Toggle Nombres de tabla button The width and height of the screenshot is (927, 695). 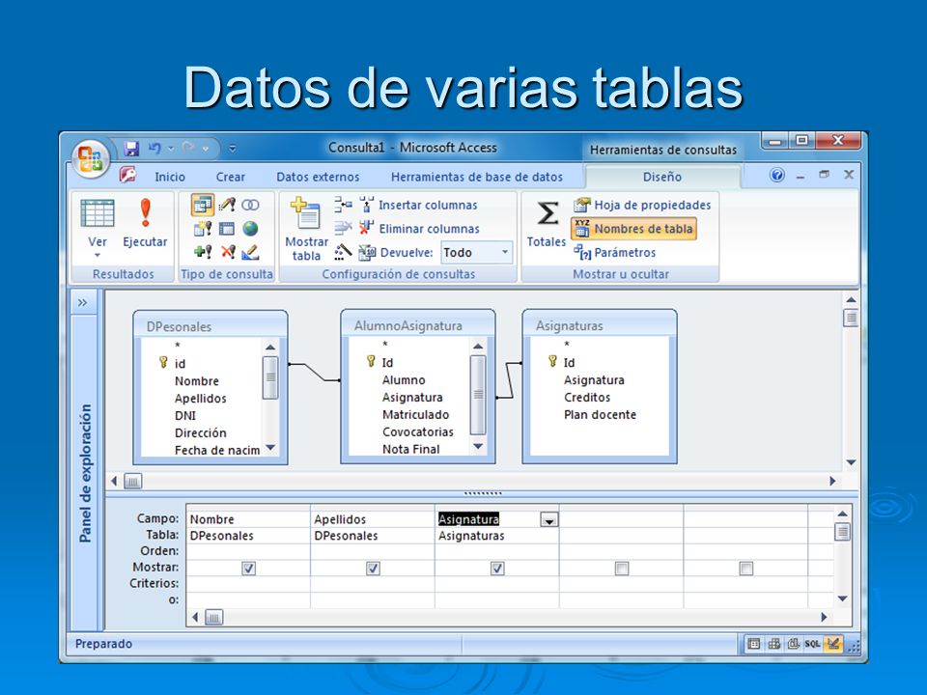tap(633, 229)
